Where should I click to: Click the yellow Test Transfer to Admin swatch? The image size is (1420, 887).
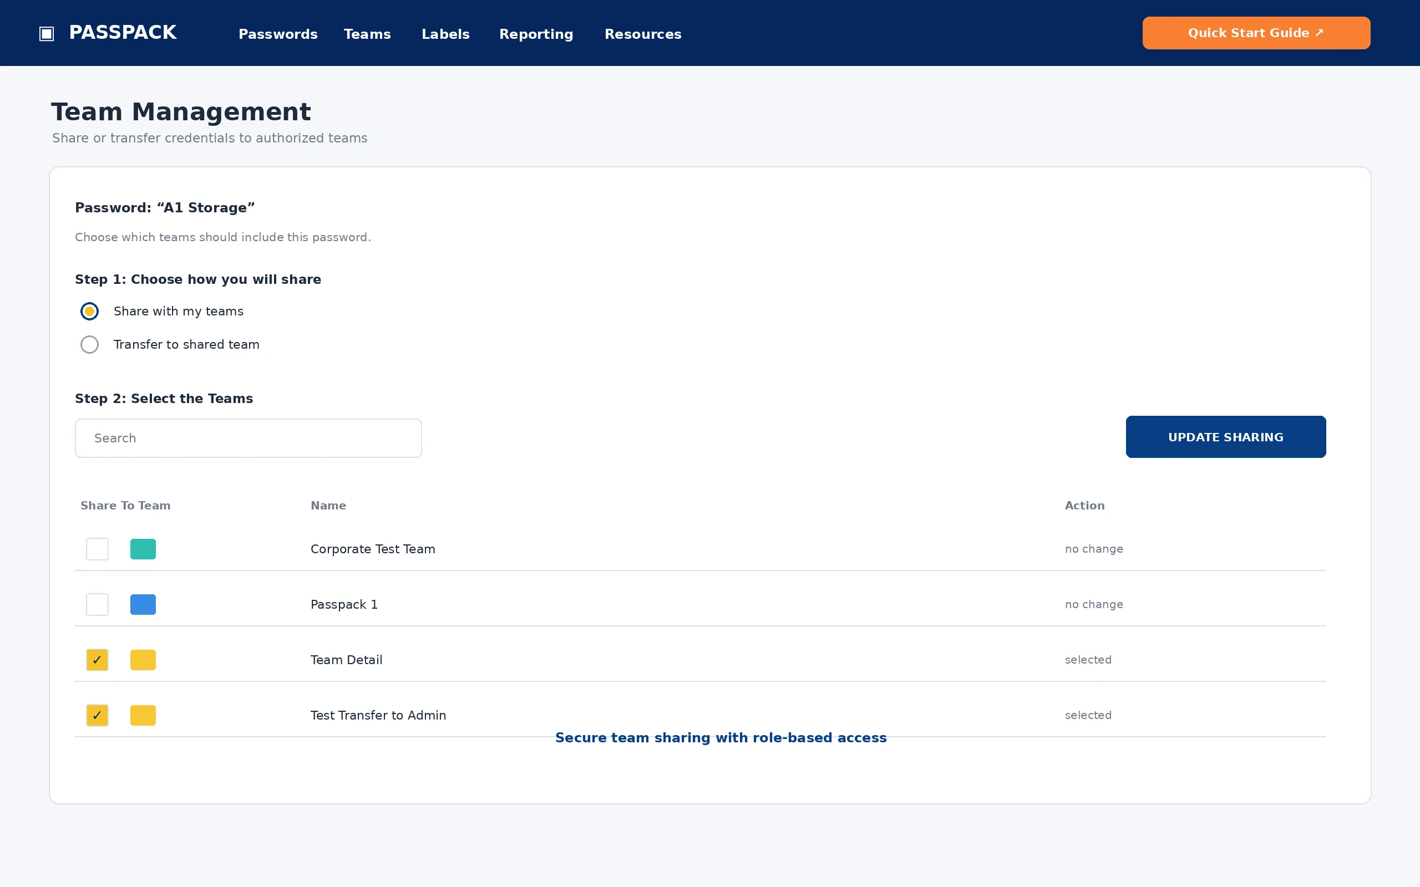tap(143, 715)
